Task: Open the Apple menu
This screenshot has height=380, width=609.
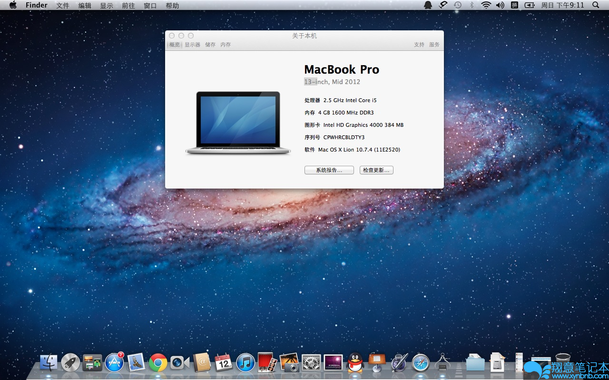Action: point(13,5)
